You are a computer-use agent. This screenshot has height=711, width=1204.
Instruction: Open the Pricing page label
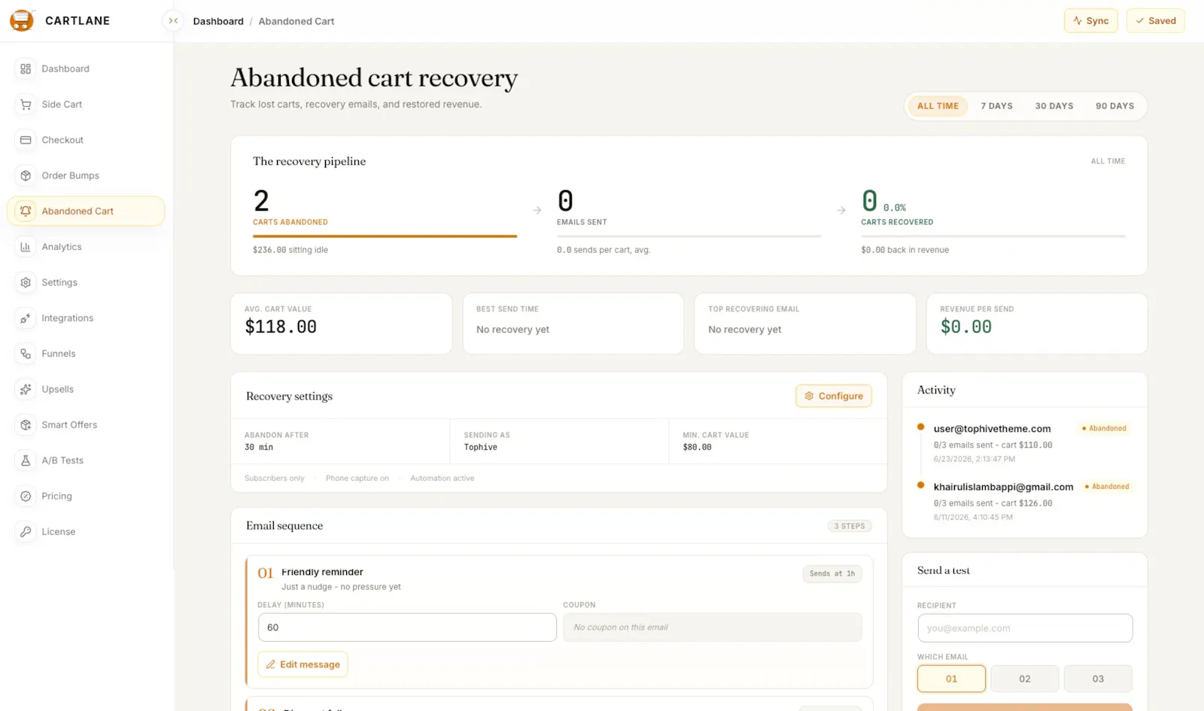coord(56,497)
